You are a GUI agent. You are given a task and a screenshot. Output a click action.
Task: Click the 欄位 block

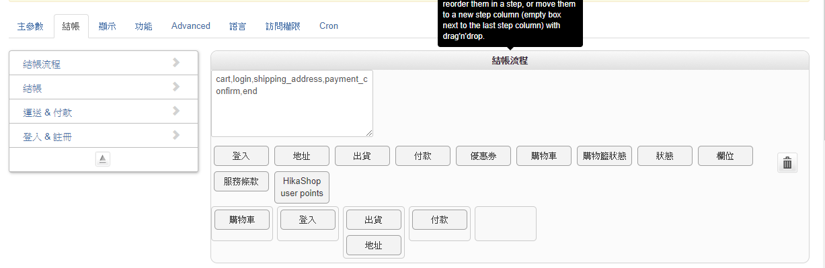[725, 156]
